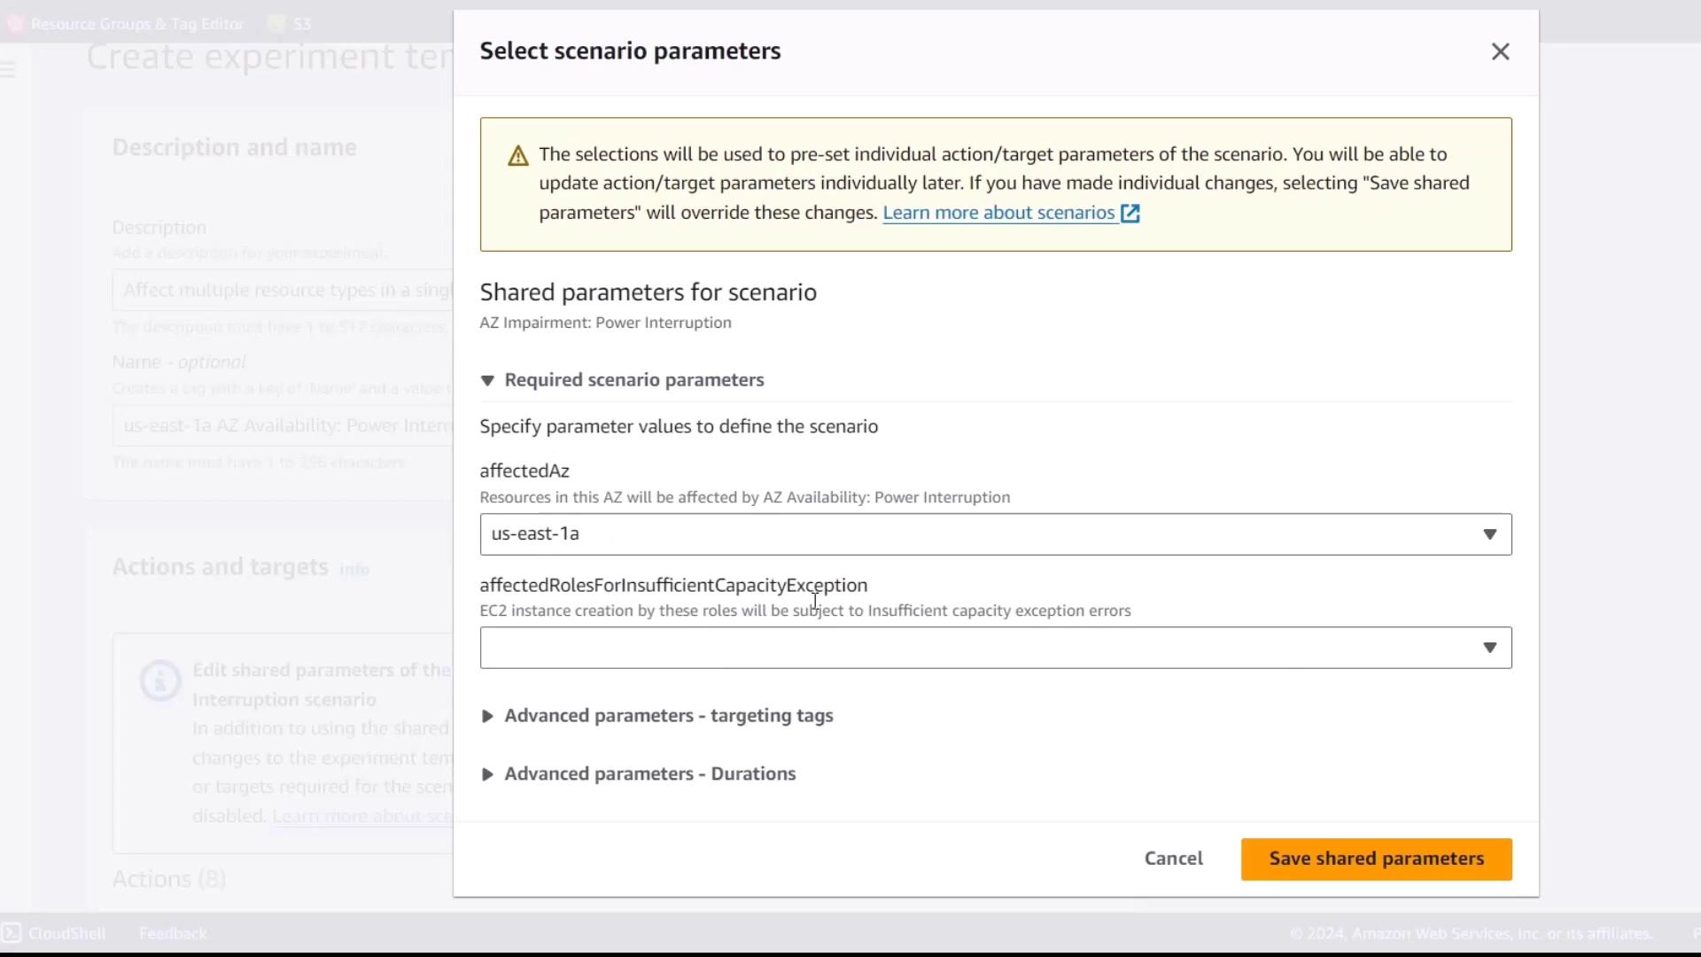Click the experiment Name input field

pos(283,425)
